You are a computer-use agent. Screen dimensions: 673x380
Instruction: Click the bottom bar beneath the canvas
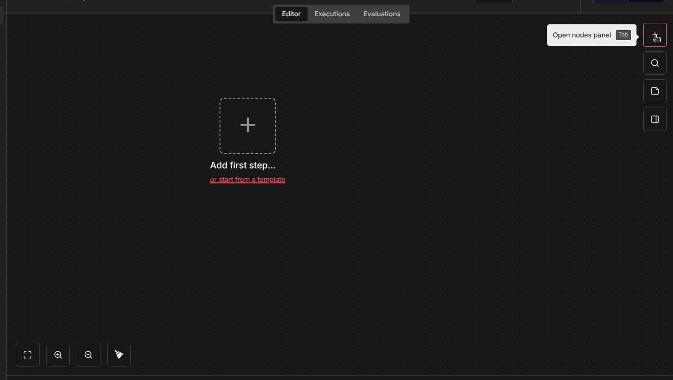coord(338,378)
